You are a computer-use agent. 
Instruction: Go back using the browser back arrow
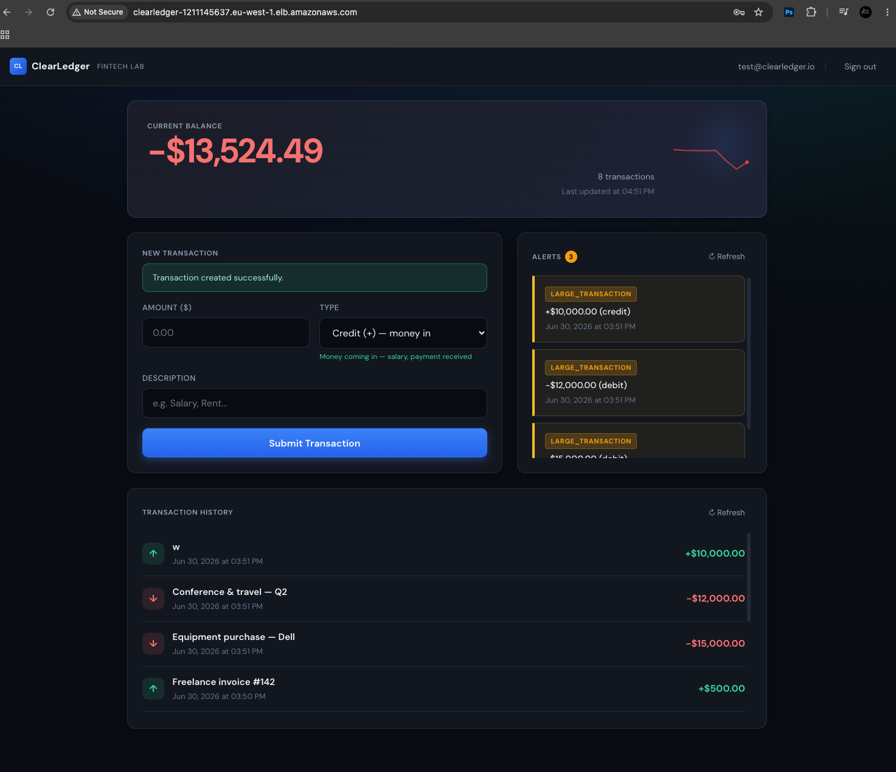(x=7, y=12)
